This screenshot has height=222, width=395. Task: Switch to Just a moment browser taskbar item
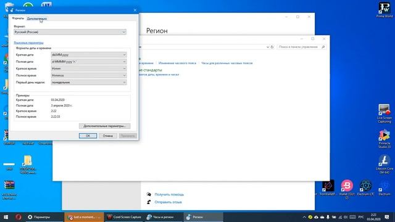tap(84, 217)
